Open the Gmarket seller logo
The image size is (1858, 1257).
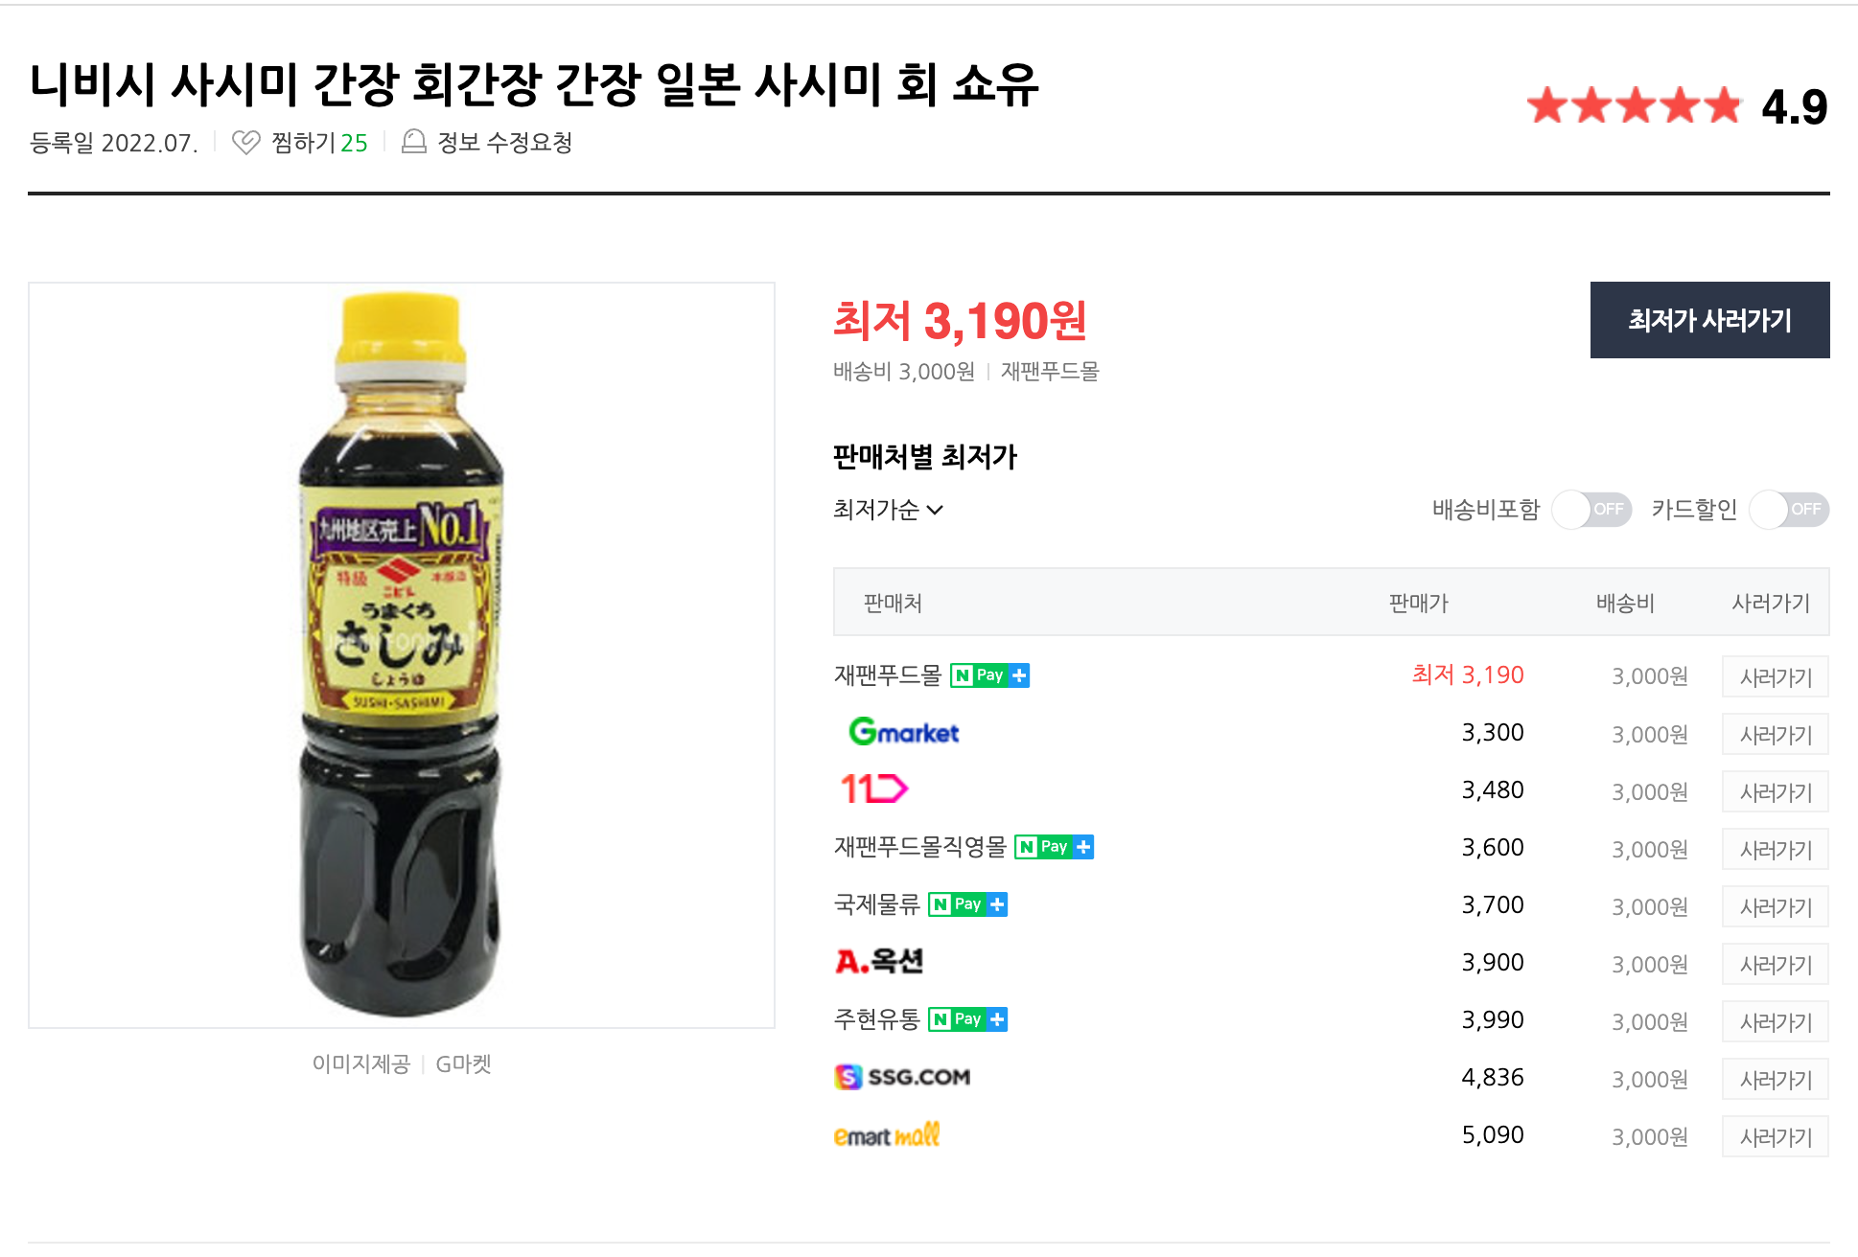tap(904, 732)
